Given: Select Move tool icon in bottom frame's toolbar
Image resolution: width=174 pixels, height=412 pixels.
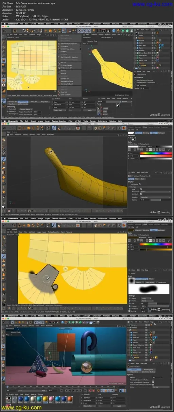Looking at the screenshot, I should point(16,322).
